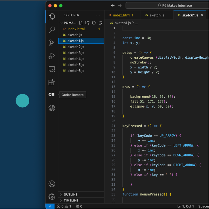Select the sketch1.js tab
This screenshot has width=209, height=209.
[190, 15]
